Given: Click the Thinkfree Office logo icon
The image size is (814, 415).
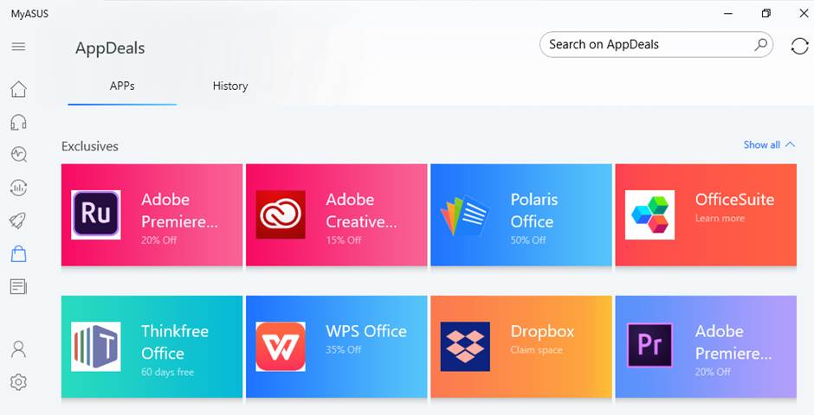Looking at the screenshot, I should [96, 347].
